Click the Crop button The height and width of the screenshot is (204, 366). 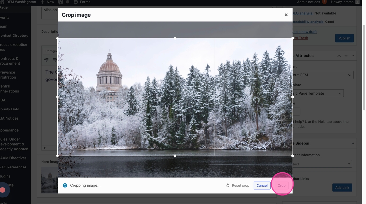tap(281, 186)
